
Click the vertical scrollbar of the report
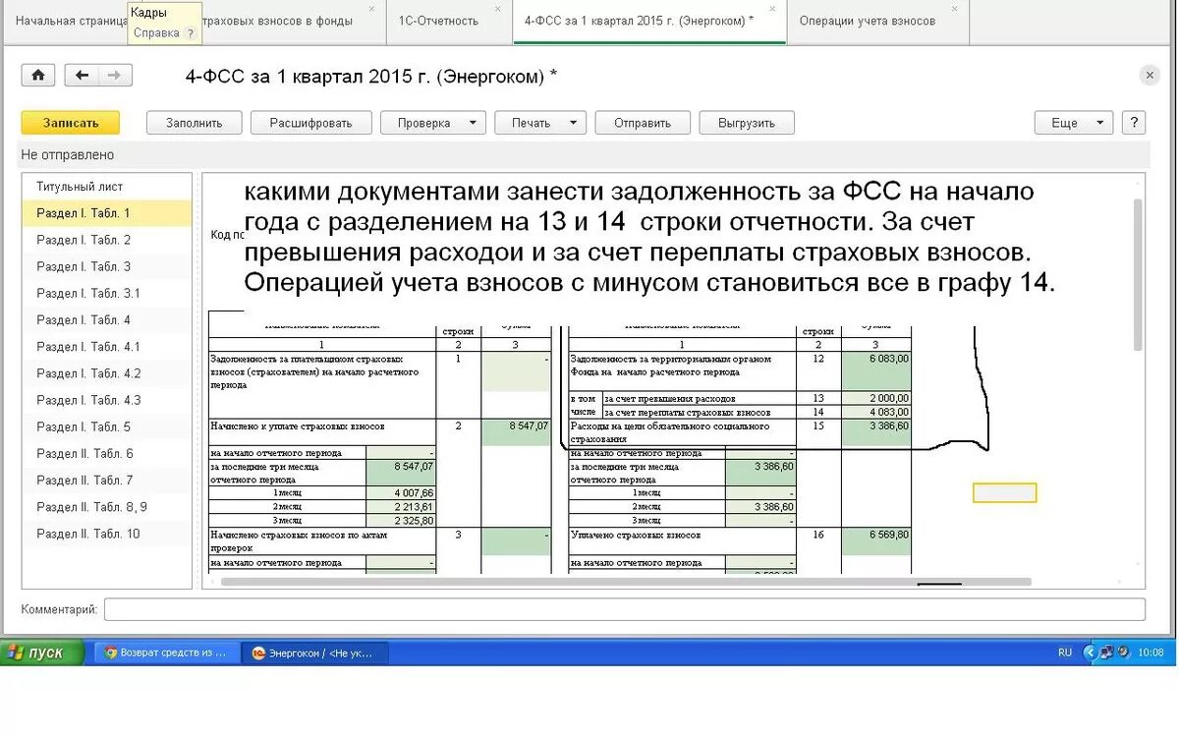tap(1138, 275)
